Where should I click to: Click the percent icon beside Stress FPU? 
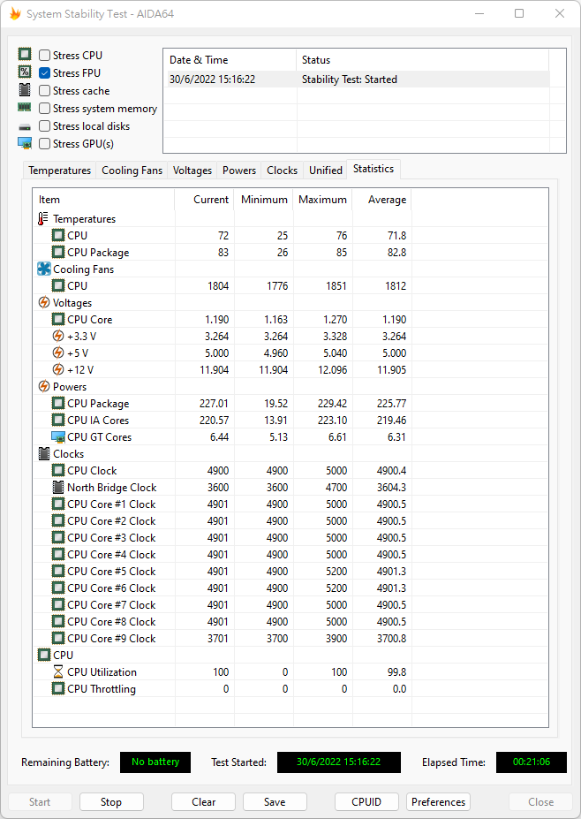click(x=25, y=72)
